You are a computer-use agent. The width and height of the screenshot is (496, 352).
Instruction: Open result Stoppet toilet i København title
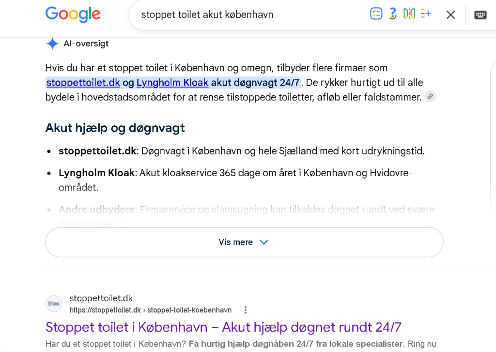click(223, 327)
